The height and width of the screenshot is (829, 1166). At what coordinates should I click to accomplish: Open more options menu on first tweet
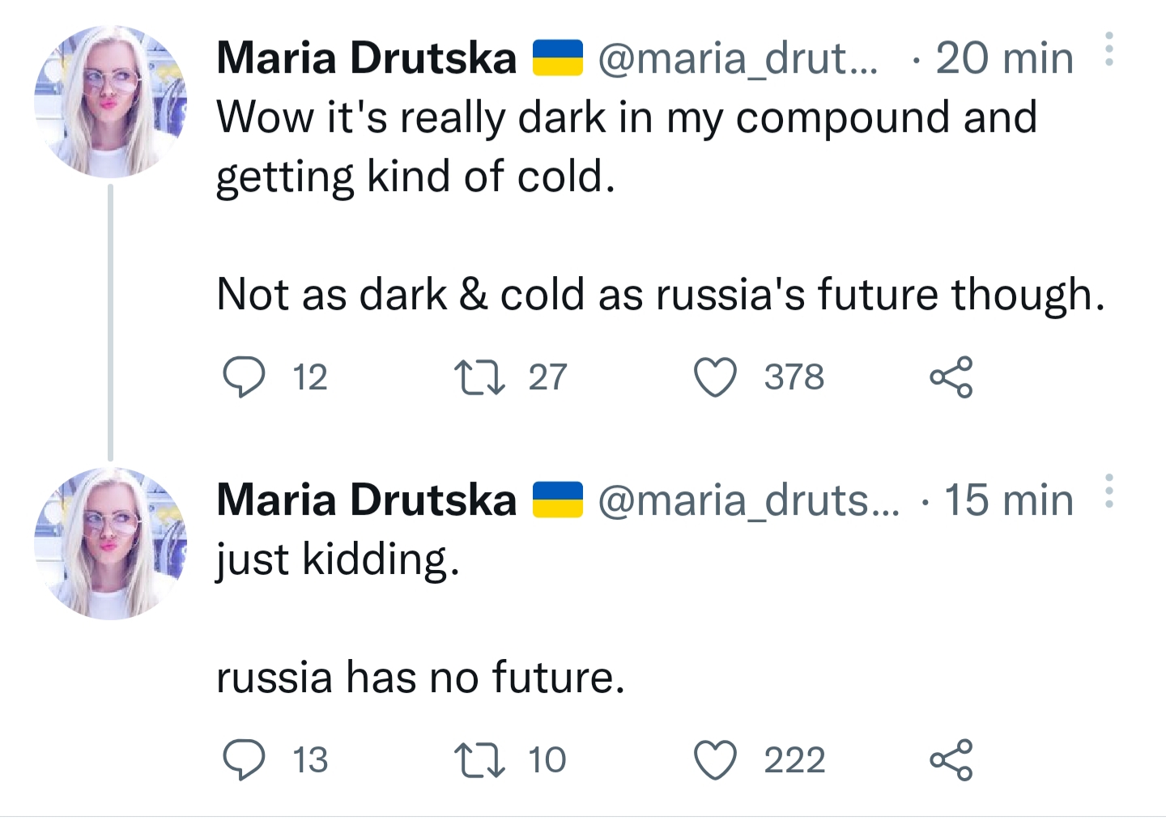click(x=1109, y=49)
